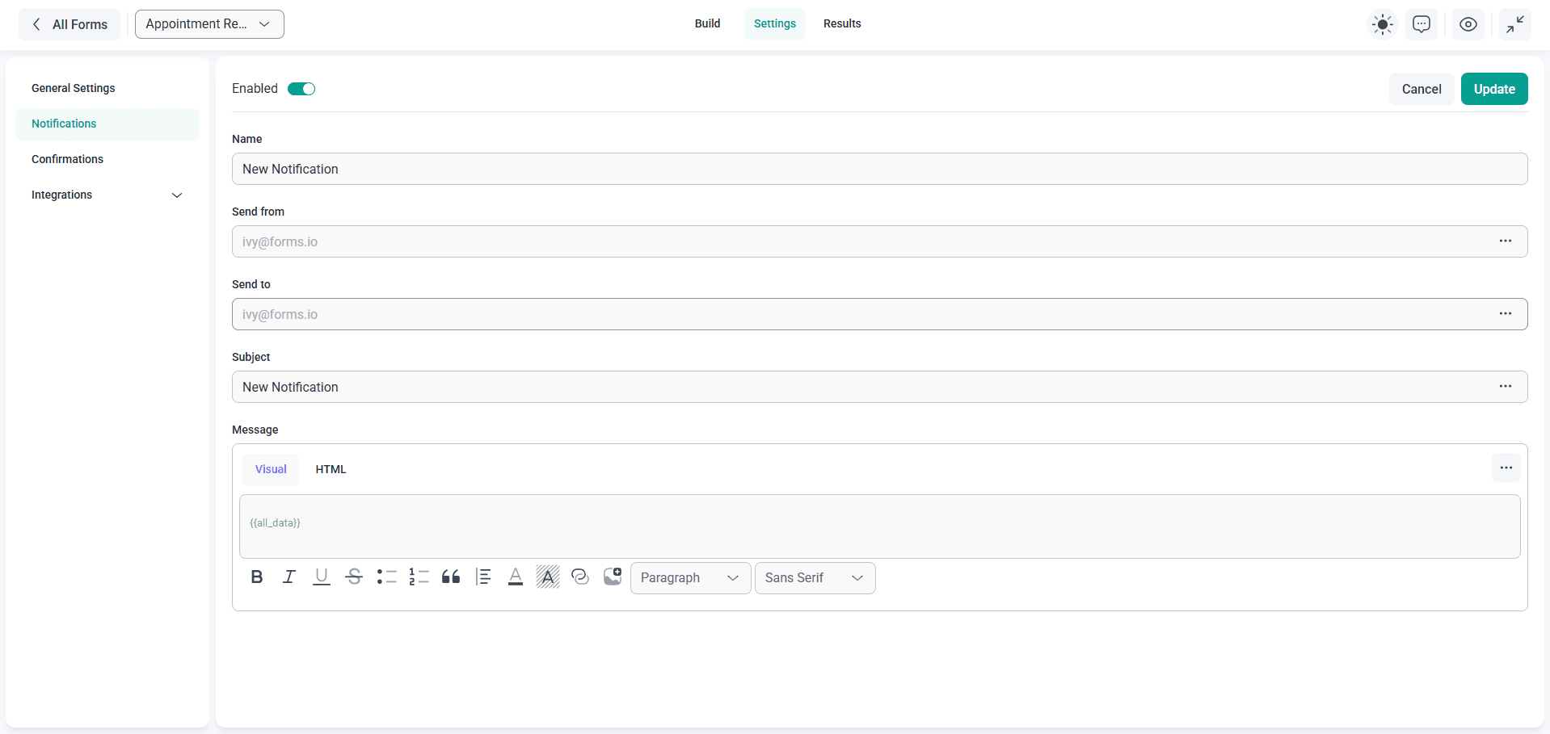Open the Appointment form selector dropdown
Viewport: 1550px width, 734px height.
coord(209,24)
